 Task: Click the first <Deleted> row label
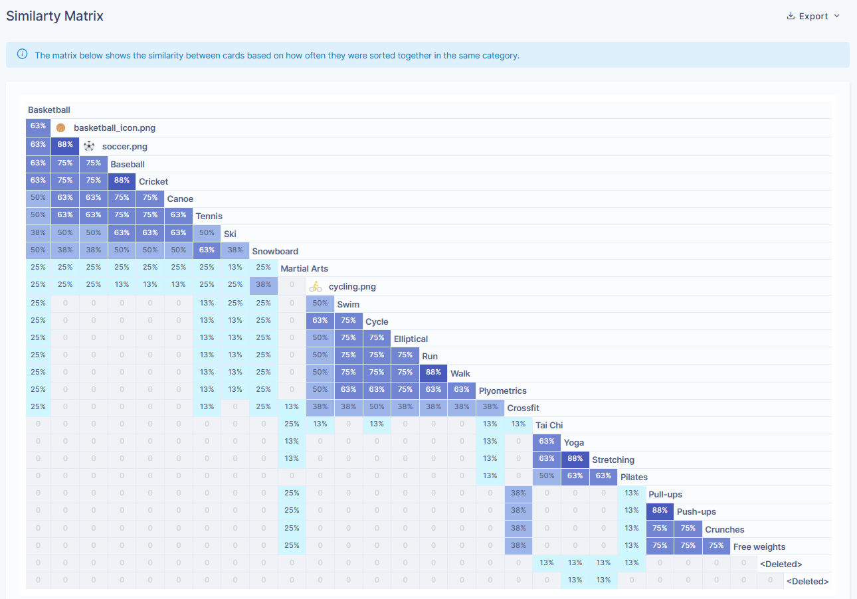(781, 563)
